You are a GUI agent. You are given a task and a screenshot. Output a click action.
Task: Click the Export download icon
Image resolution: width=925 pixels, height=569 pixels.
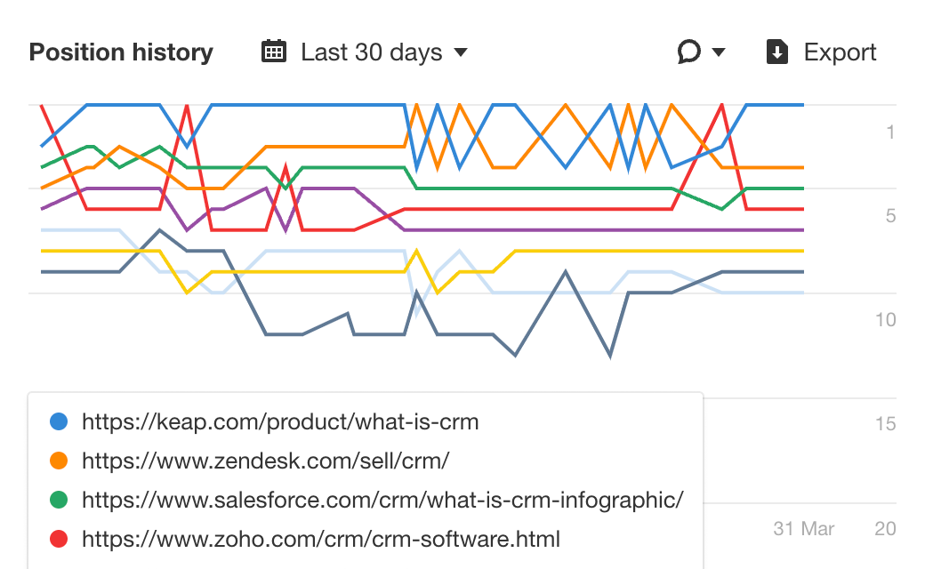coord(777,52)
